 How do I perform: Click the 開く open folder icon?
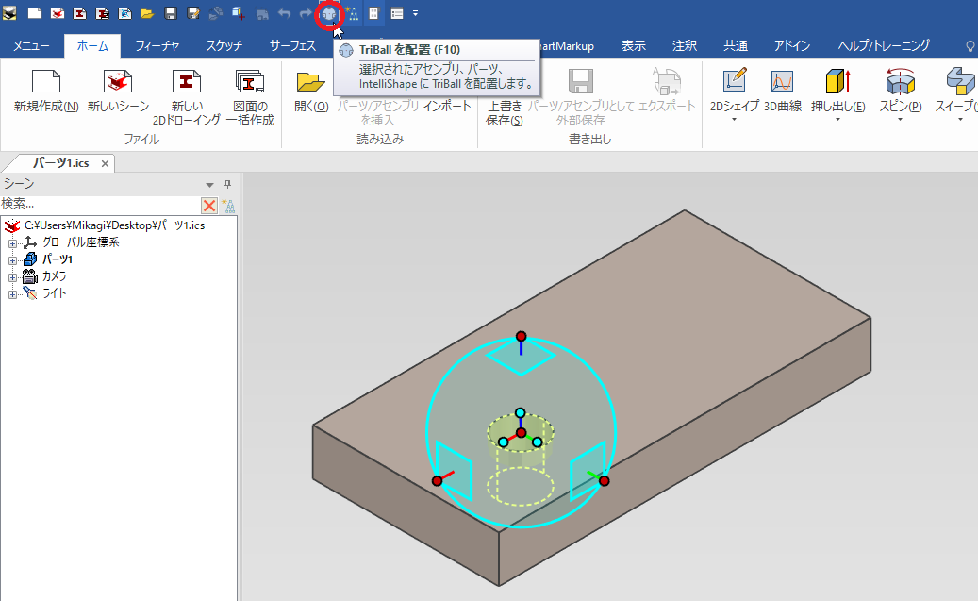[x=310, y=82]
